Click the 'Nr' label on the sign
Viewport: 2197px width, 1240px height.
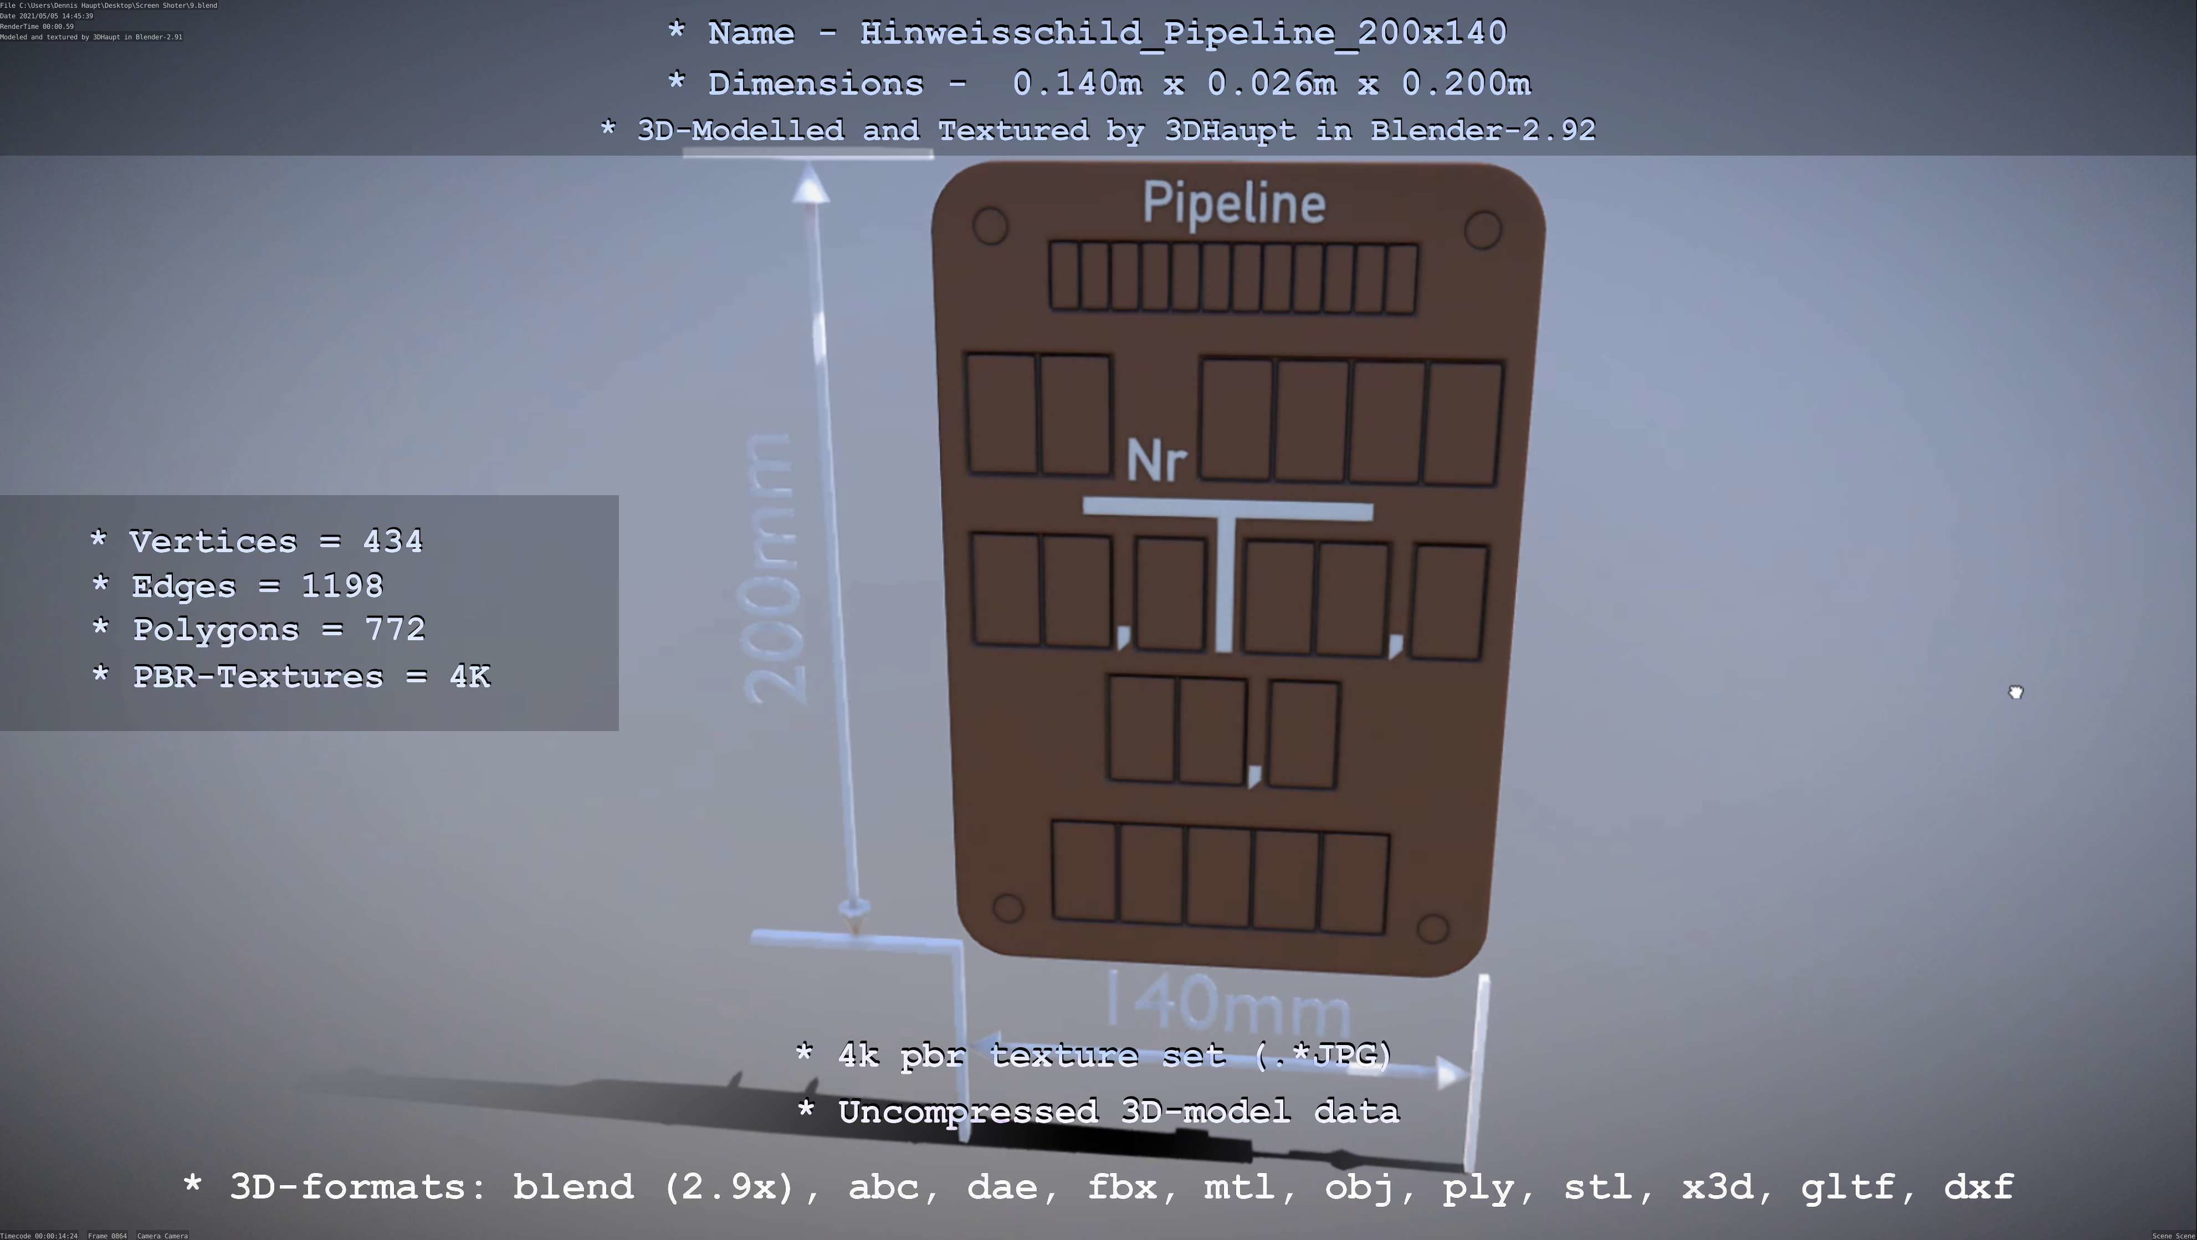[x=1156, y=461]
